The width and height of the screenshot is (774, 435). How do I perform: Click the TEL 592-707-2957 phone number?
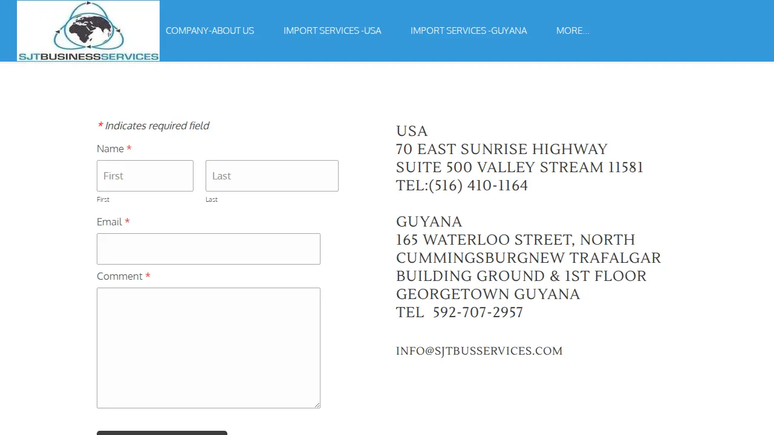(x=460, y=312)
